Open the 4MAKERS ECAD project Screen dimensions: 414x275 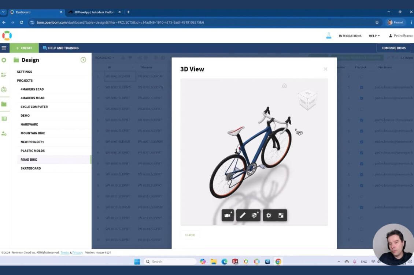point(32,89)
